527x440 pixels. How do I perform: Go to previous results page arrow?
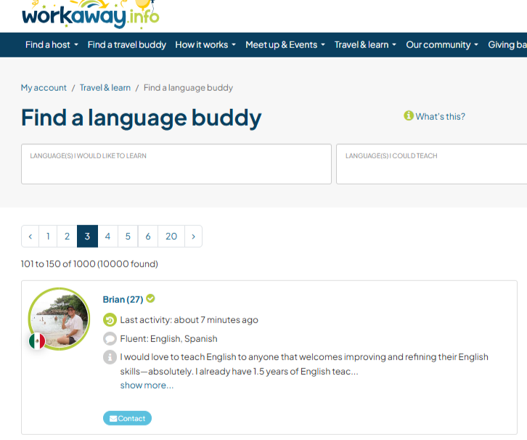[30, 236]
